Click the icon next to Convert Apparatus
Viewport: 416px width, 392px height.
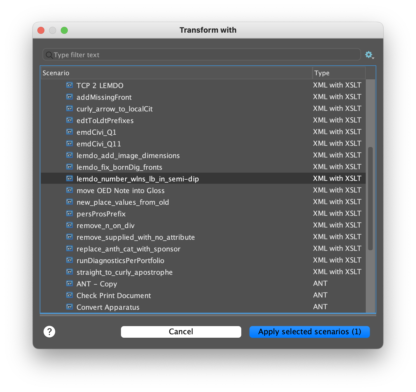(70, 307)
